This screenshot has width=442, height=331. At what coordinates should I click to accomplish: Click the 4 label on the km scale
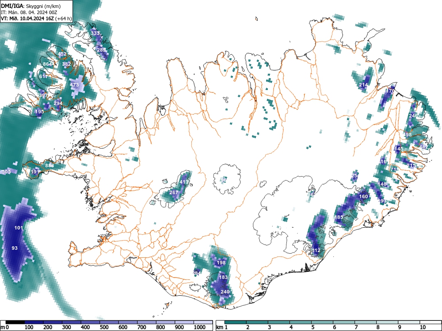pyautogui.click(x=291, y=327)
